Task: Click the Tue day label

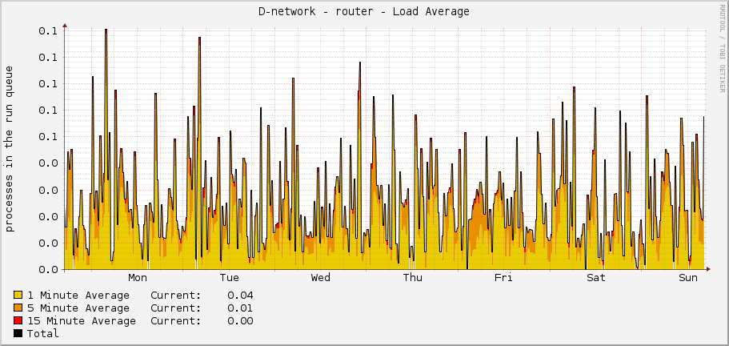Action: (x=230, y=278)
